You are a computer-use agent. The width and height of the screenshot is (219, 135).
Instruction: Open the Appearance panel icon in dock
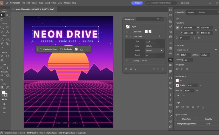click(x=170, y=60)
